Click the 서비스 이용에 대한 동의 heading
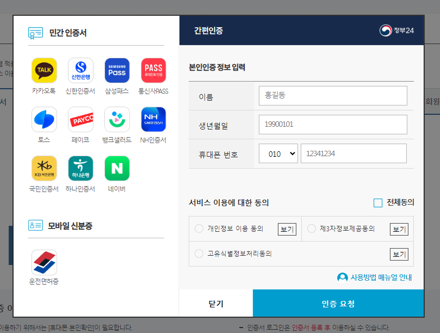Image resolution: width=440 pixels, height=333 pixels. [x=228, y=203]
